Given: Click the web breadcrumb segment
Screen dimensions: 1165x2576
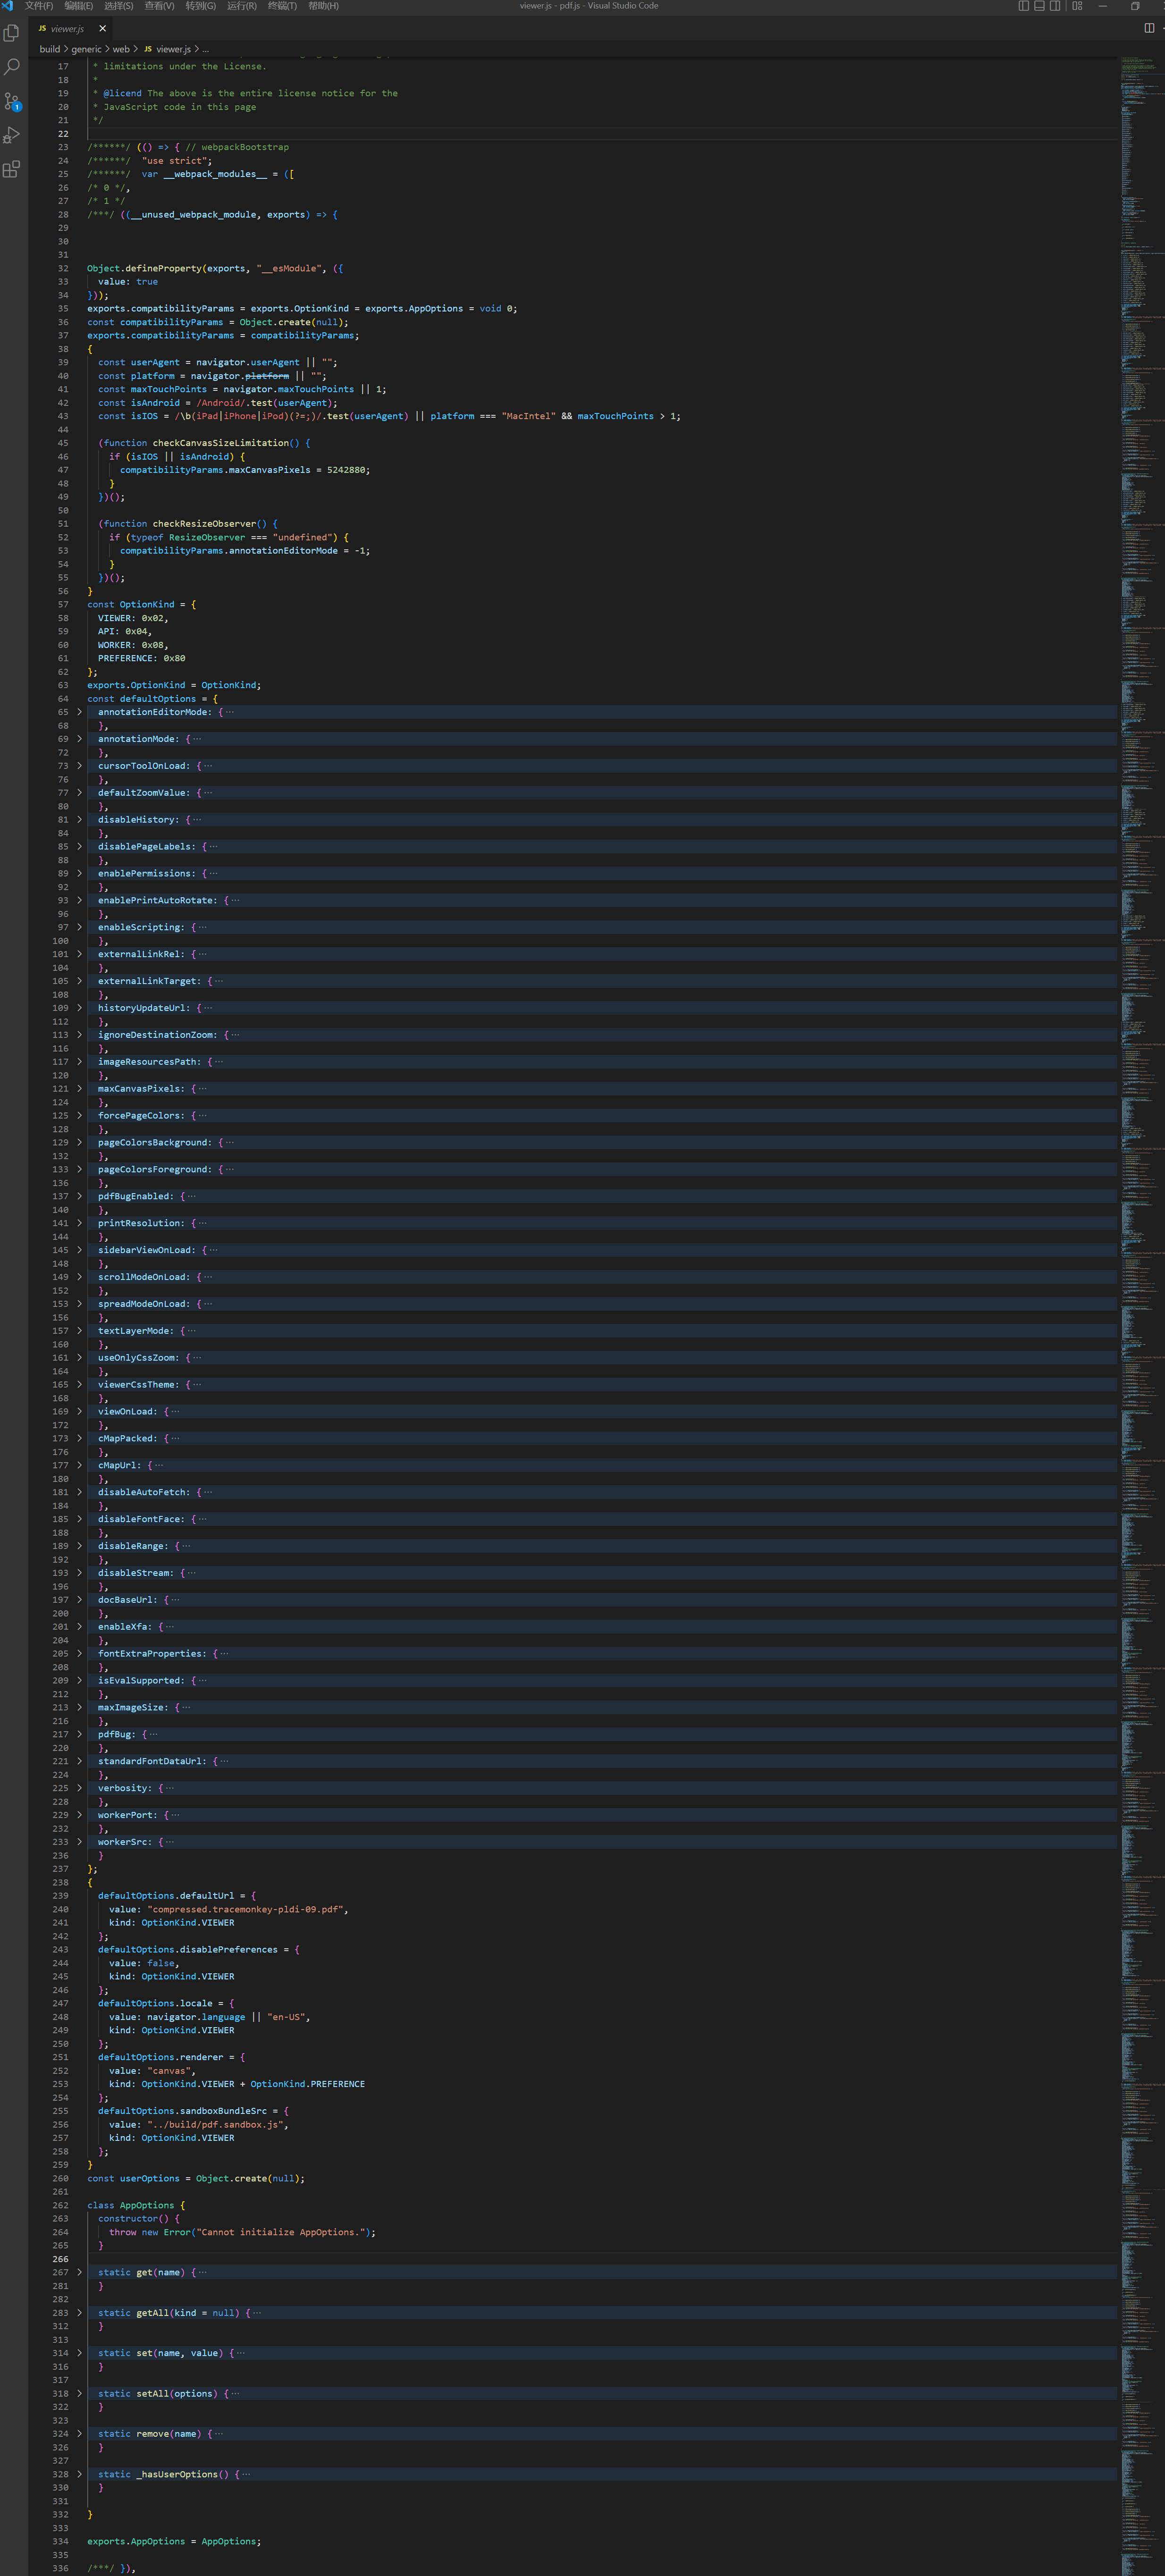Looking at the screenshot, I should tap(121, 49).
